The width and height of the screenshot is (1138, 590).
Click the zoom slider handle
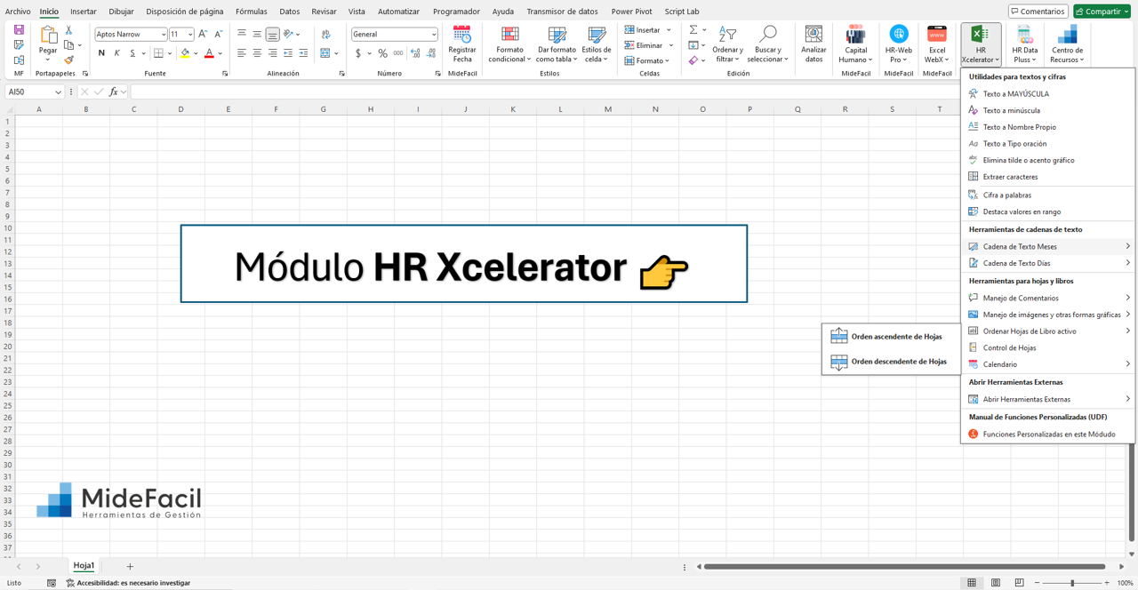(1072, 583)
